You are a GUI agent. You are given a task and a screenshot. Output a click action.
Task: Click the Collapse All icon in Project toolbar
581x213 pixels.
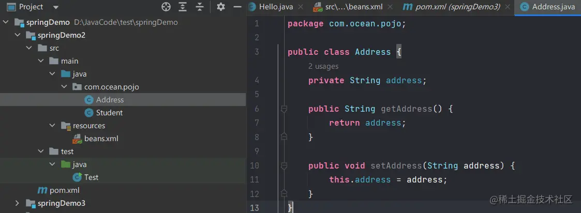coord(200,7)
